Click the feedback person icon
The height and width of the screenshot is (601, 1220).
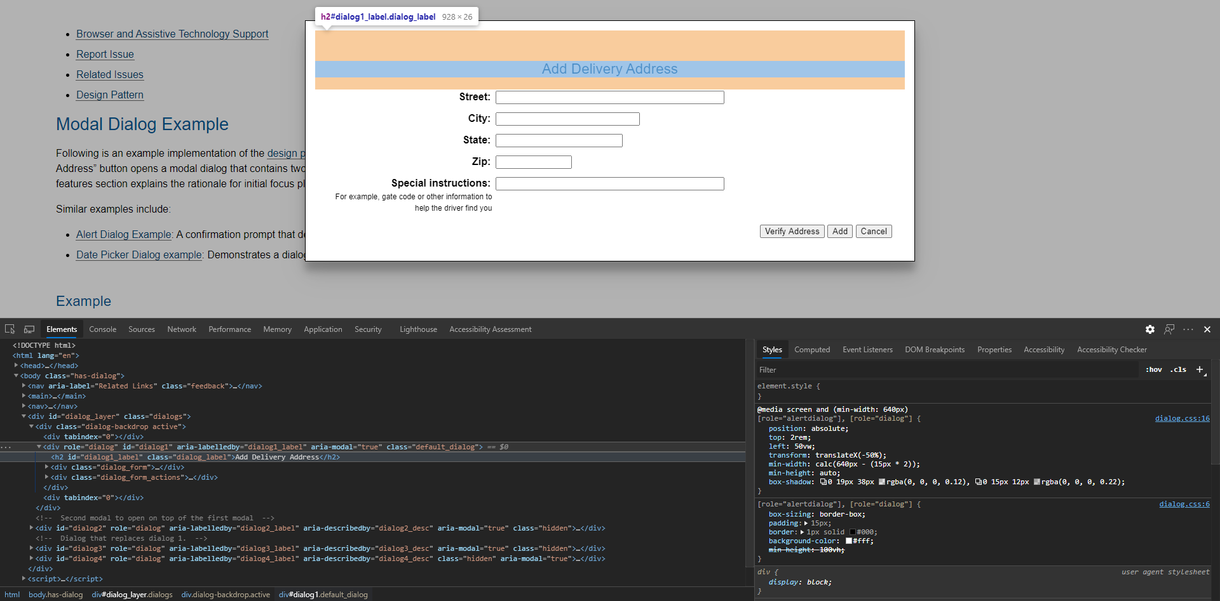click(1169, 329)
